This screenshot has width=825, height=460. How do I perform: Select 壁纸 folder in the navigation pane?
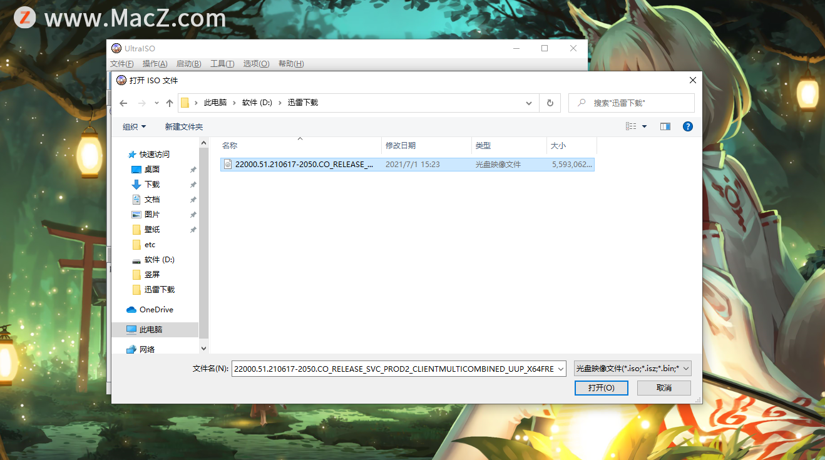point(152,230)
